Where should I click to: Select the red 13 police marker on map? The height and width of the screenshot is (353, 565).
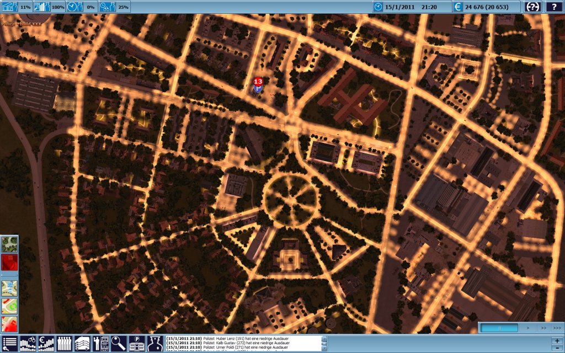click(258, 82)
